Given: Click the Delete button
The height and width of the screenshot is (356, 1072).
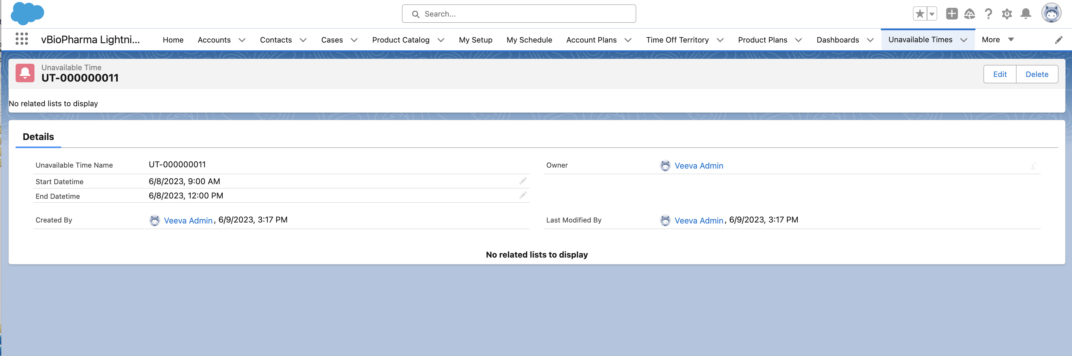Looking at the screenshot, I should [x=1037, y=74].
